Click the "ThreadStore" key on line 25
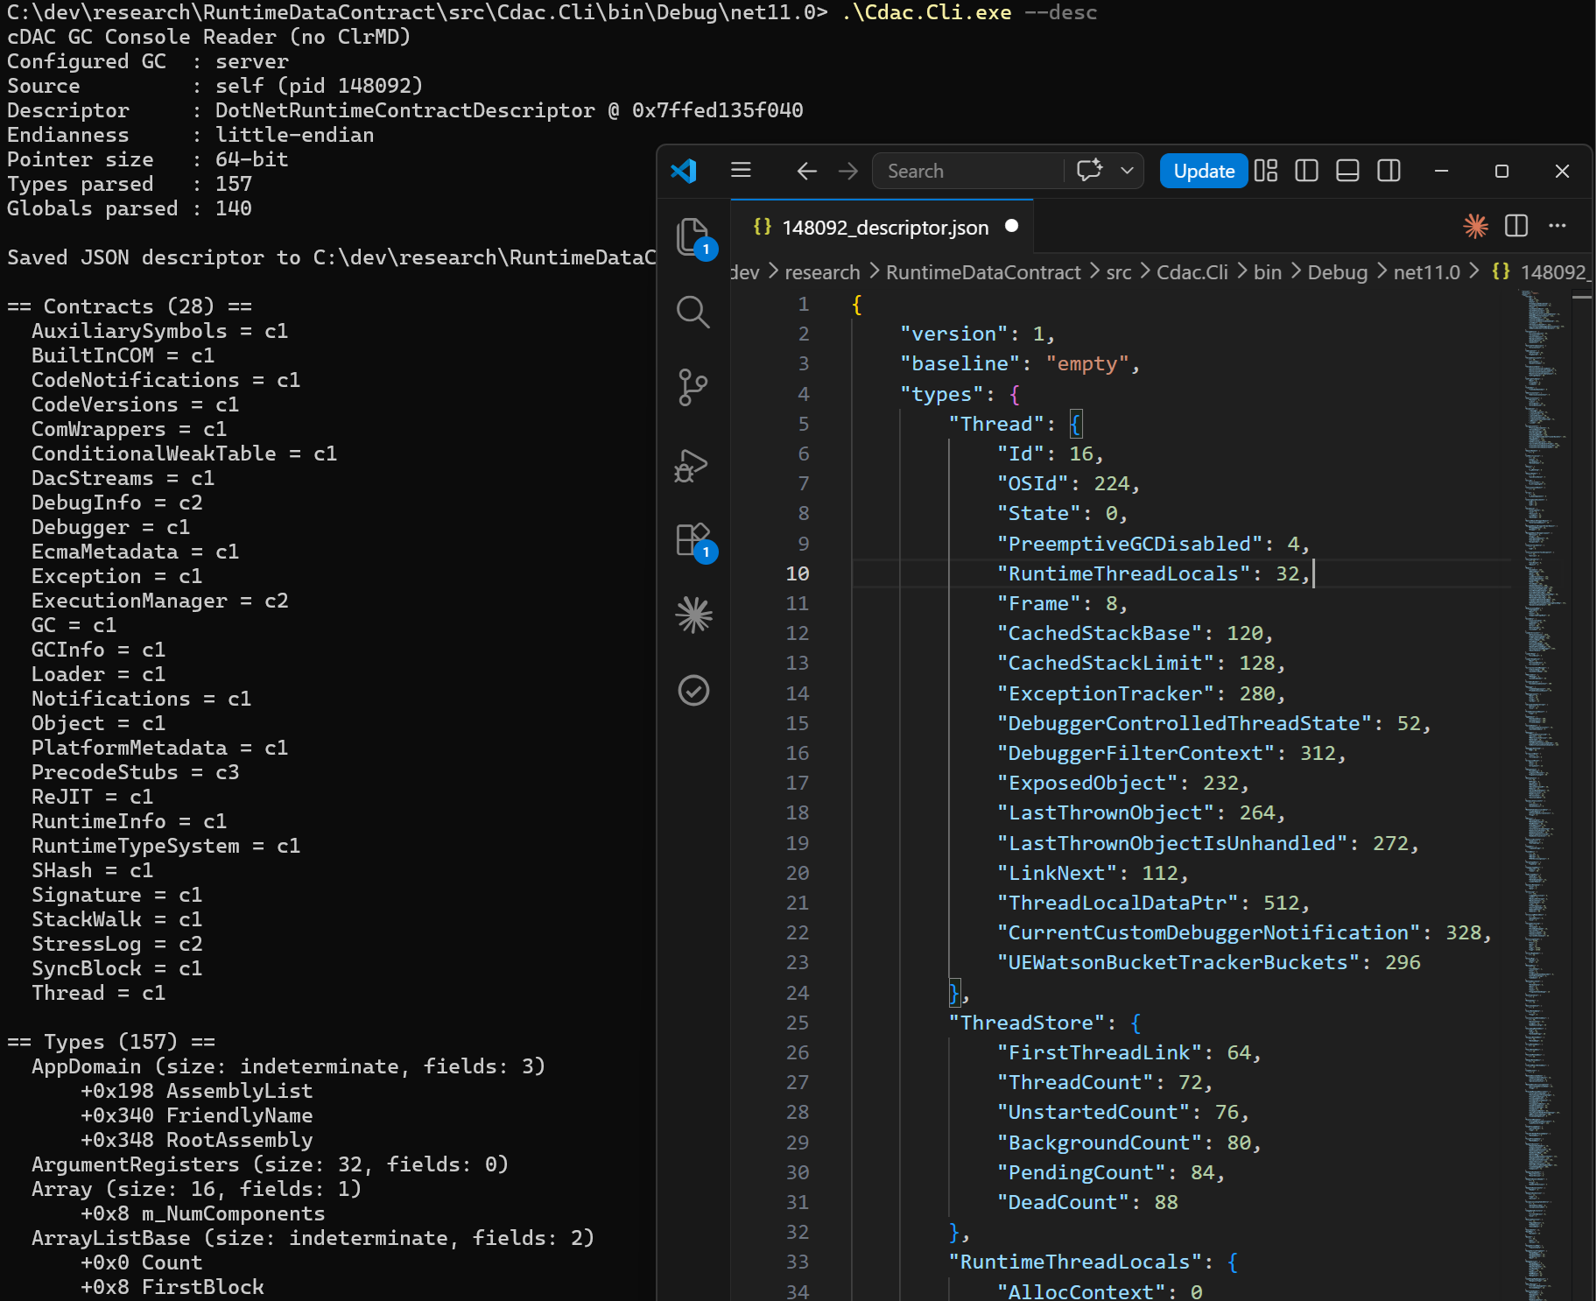 [1027, 1023]
